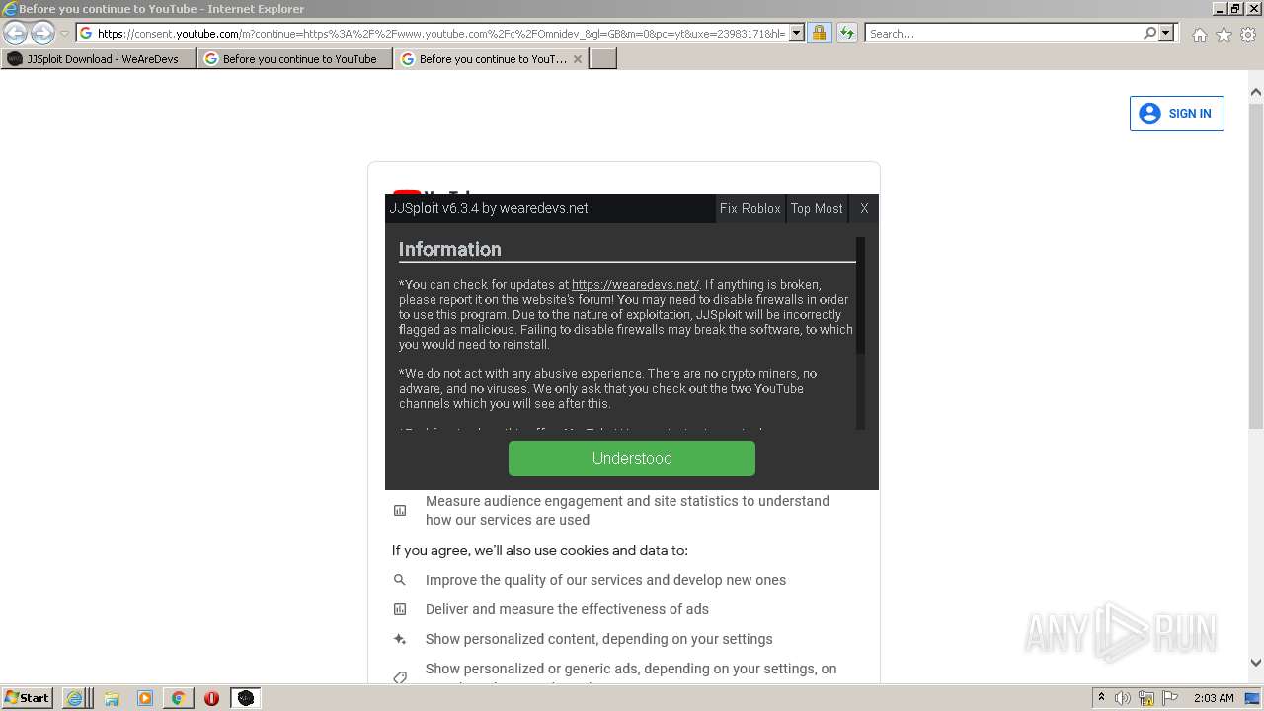Click the network tray icon

(x=1146, y=698)
